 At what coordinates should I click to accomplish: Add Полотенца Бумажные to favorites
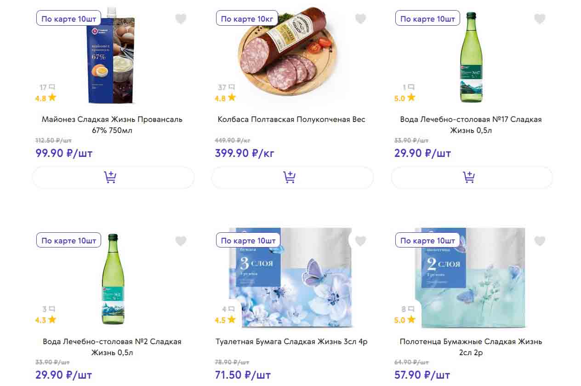[x=540, y=241]
